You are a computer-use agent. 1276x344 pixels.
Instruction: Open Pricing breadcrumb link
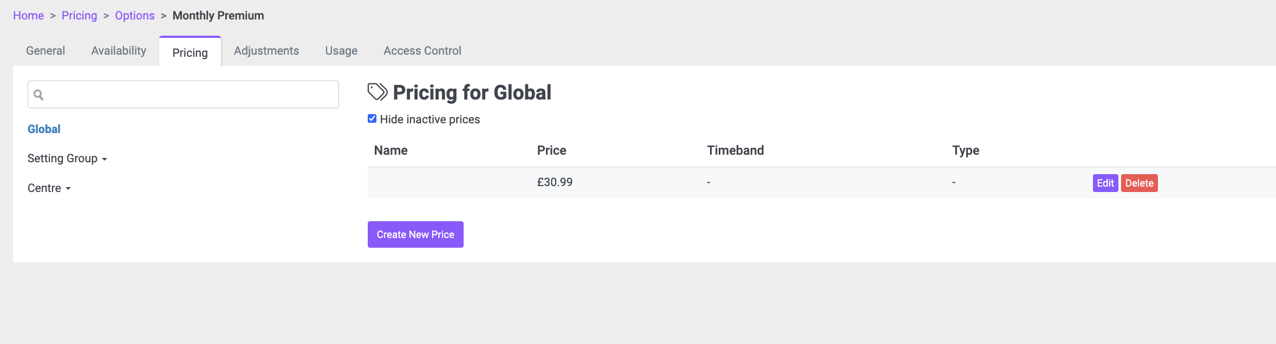point(79,16)
